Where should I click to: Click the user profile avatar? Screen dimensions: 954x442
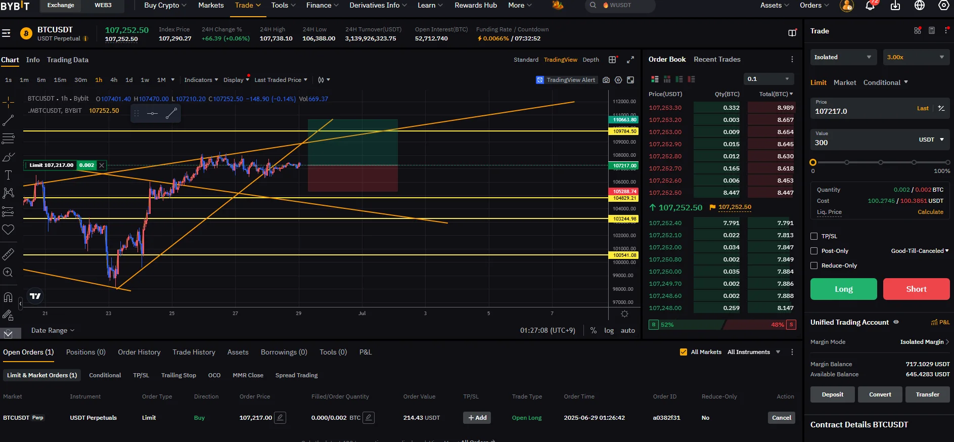(x=847, y=6)
